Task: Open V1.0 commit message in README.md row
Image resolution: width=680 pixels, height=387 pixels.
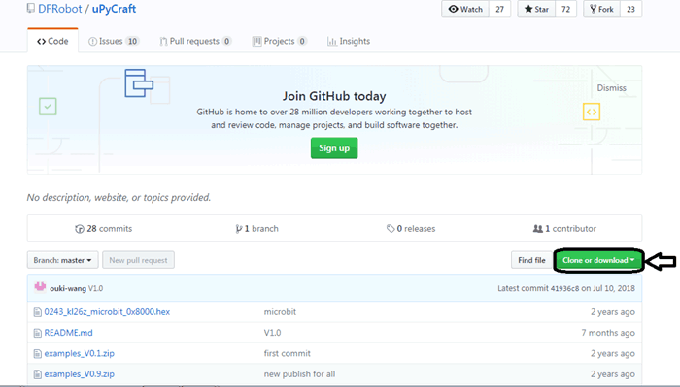Action: 272,333
